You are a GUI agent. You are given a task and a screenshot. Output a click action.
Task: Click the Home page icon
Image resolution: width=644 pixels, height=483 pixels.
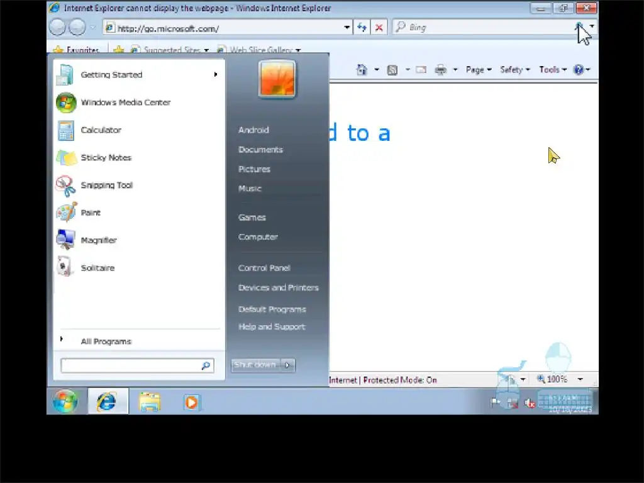coord(362,70)
